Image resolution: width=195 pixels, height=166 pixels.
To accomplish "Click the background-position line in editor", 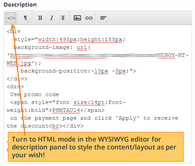I will click(x=78, y=71).
